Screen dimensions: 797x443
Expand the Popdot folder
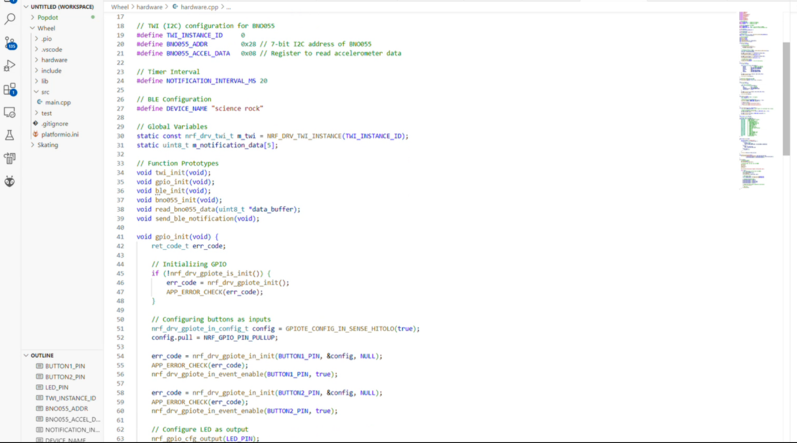click(32, 17)
